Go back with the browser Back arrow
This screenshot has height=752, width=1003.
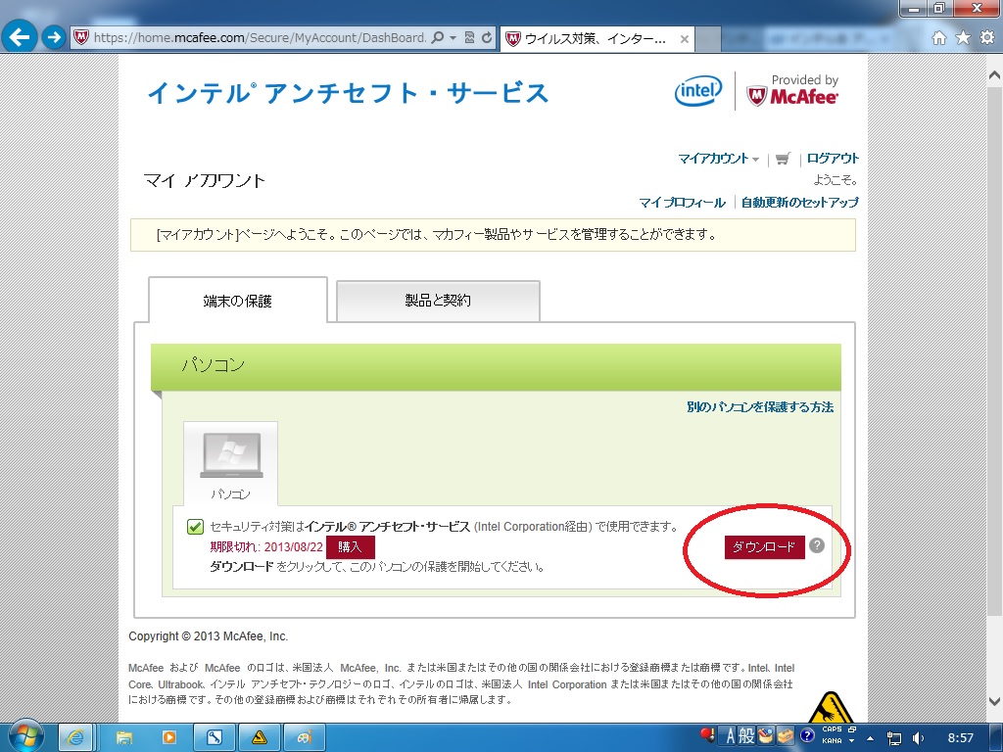click(x=20, y=37)
